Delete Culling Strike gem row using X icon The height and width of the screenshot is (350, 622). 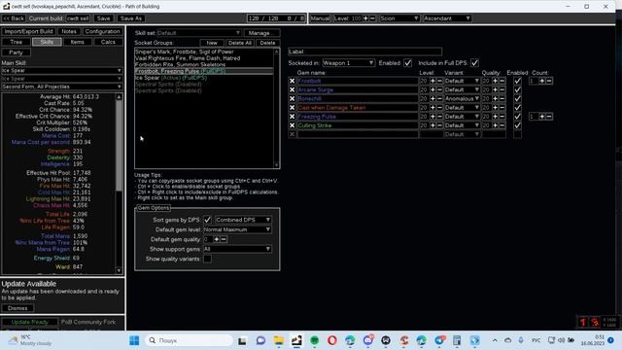coord(292,125)
